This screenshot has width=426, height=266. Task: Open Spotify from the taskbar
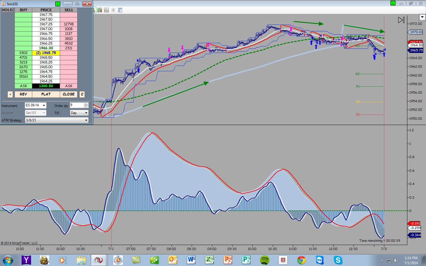click(x=264, y=260)
